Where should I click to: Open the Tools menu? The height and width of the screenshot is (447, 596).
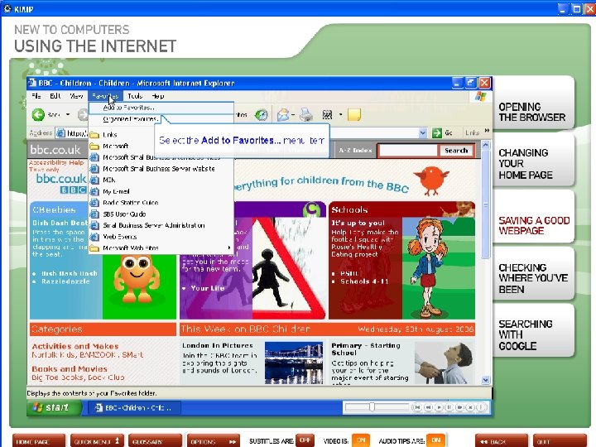135,96
